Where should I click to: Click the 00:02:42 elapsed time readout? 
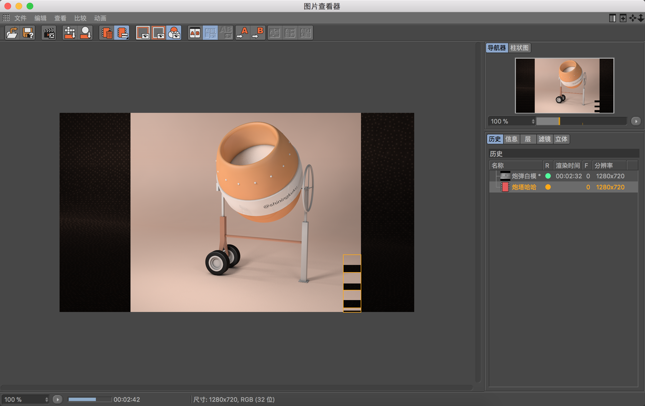click(127, 399)
